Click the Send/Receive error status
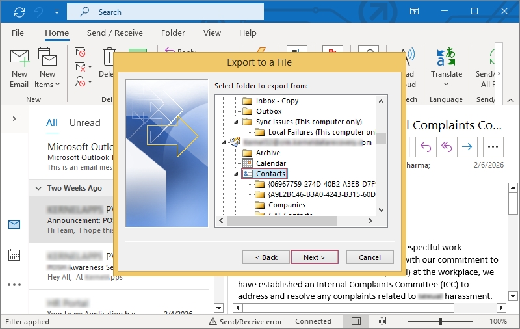520x329 pixels. tap(246, 321)
